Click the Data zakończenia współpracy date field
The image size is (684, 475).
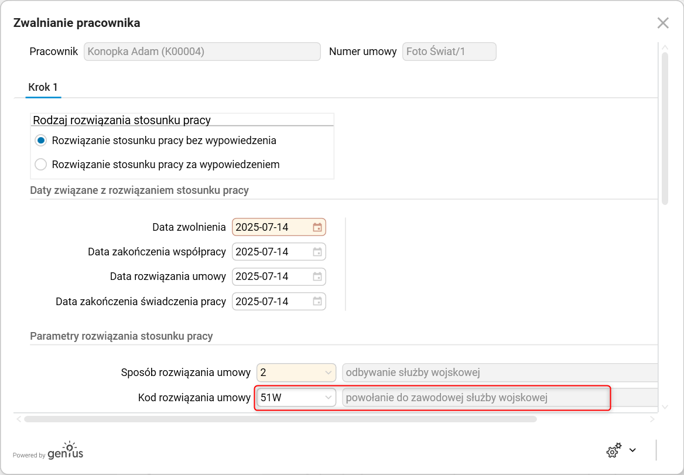pyautogui.click(x=271, y=252)
